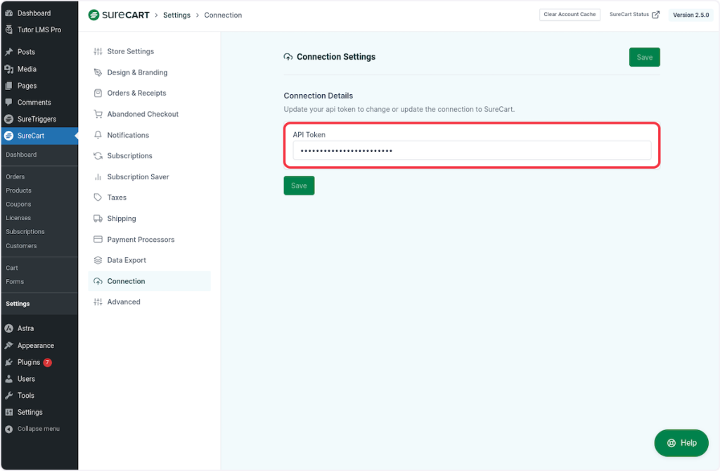Click the external link icon beside SureCart Status
The image size is (720, 471).
pyautogui.click(x=656, y=15)
